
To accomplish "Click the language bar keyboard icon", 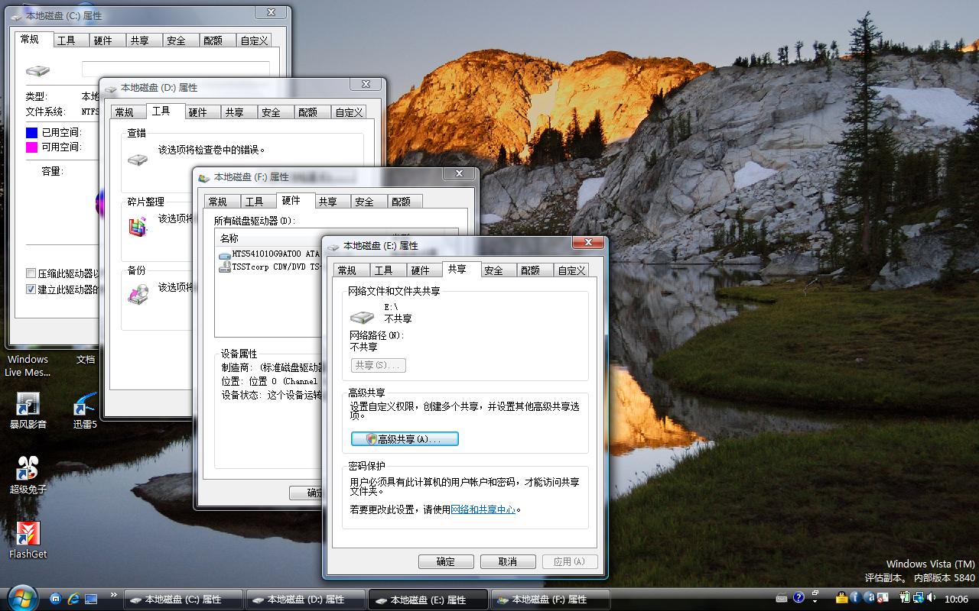I will 781,598.
